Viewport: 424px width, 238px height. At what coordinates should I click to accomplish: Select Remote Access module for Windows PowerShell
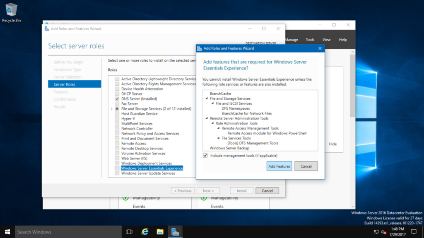coord(267,133)
